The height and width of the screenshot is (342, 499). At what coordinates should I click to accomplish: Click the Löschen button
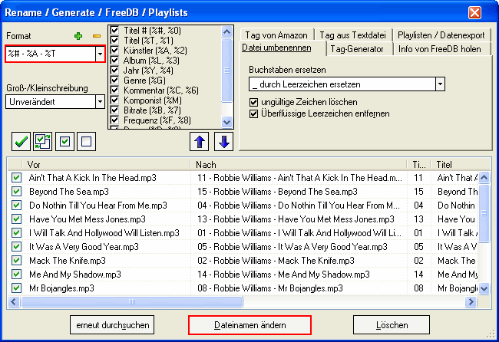(392, 325)
